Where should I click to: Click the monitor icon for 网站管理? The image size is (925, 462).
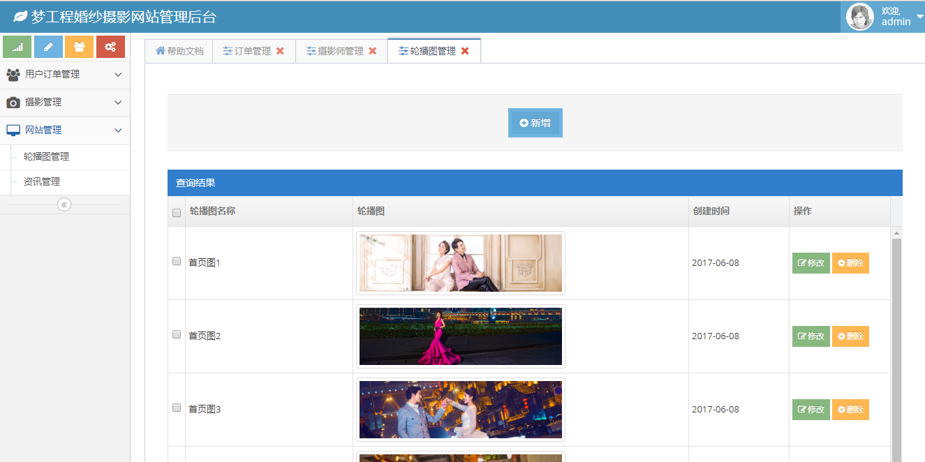click(13, 131)
